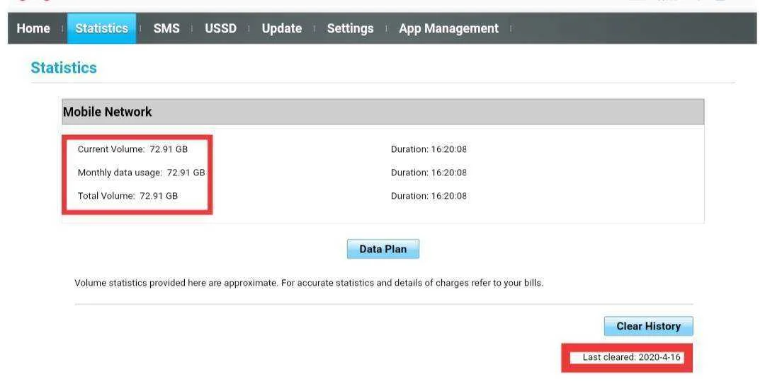This screenshot has width=765, height=384.
Task: Select the Current Volume: 72.91 GB text
Action: point(132,149)
